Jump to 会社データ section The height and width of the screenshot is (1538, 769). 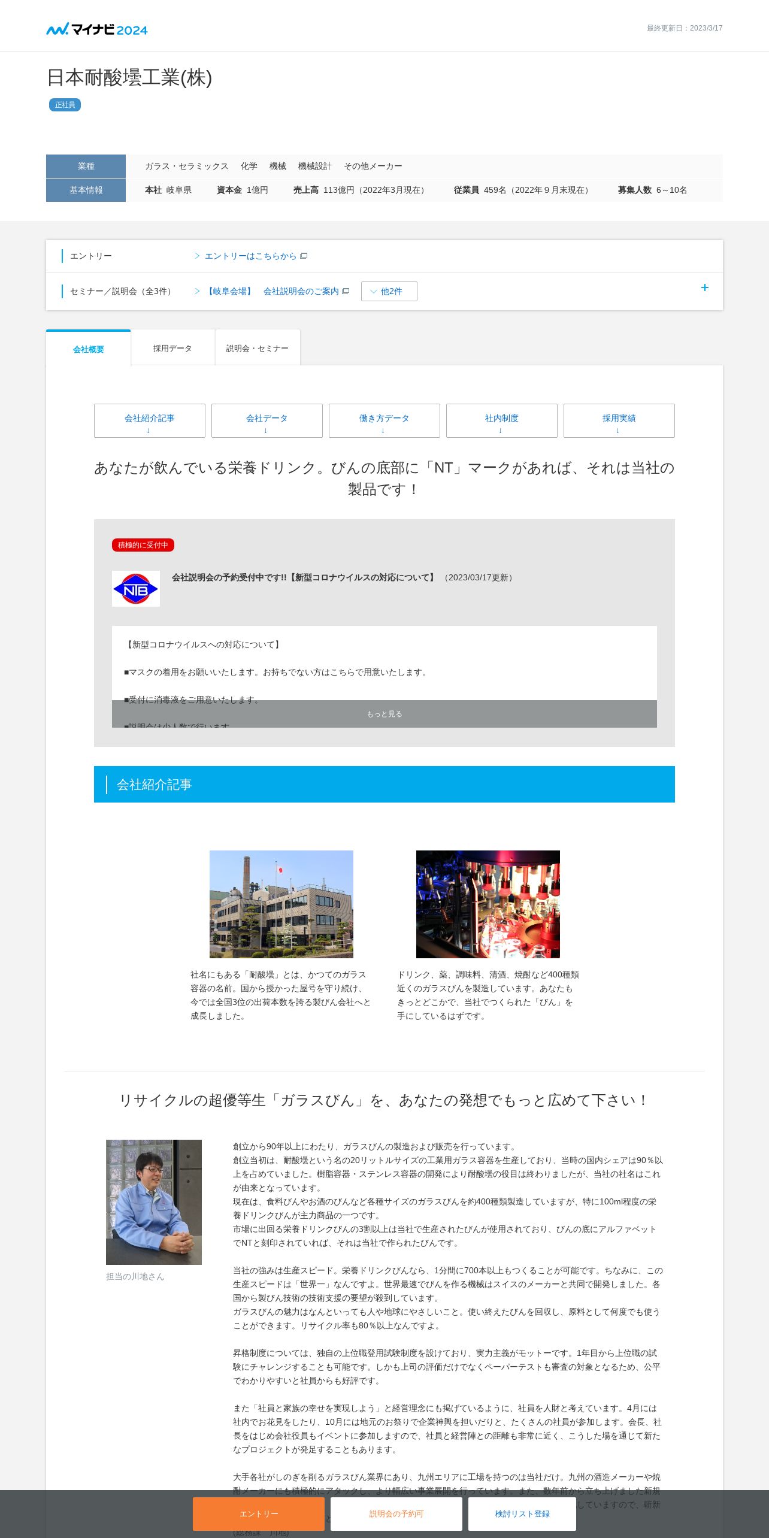(267, 420)
